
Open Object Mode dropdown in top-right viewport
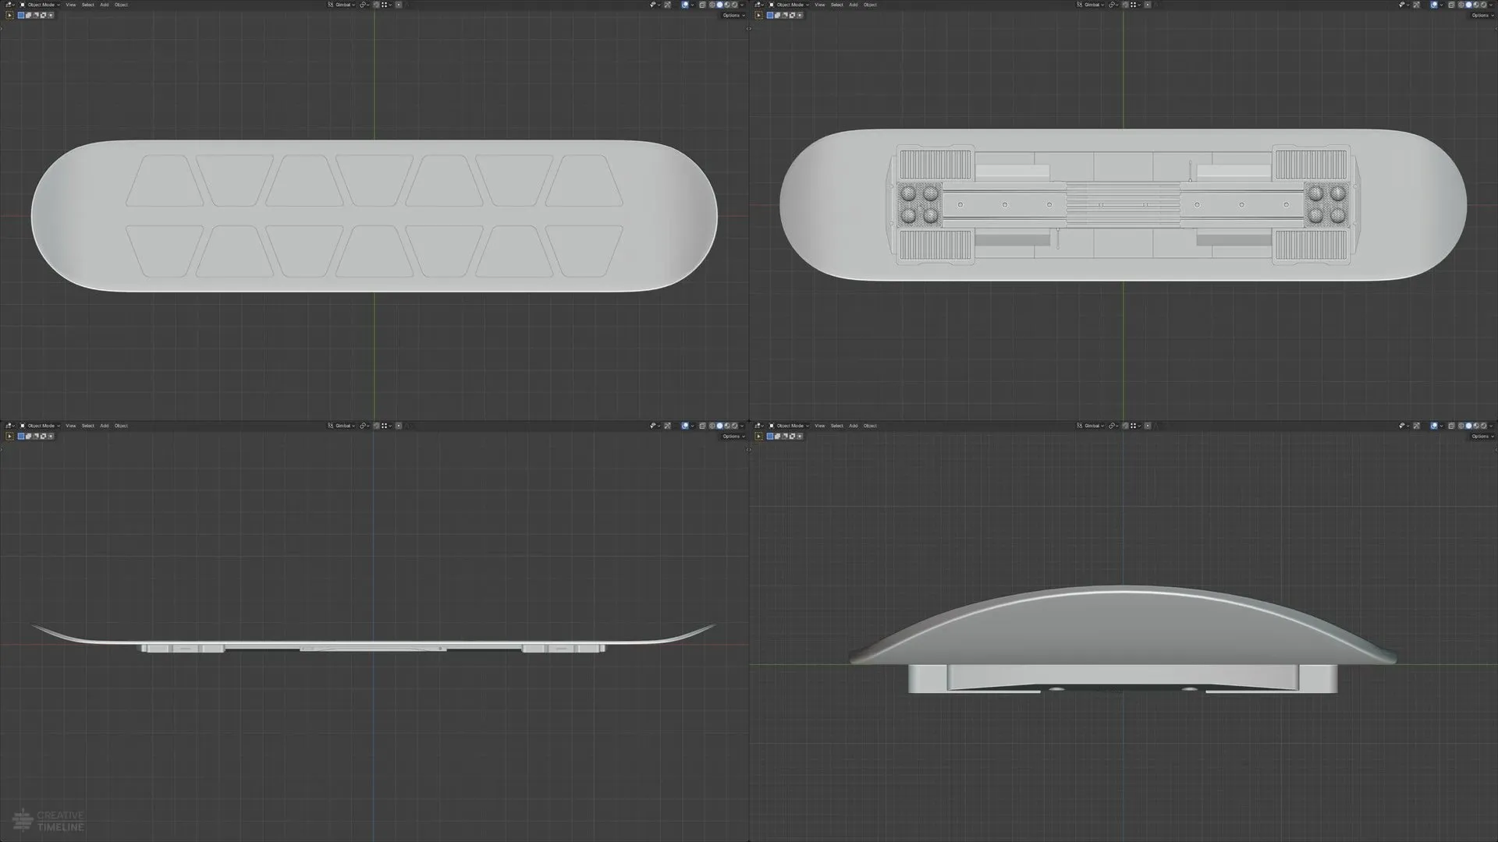point(789,5)
